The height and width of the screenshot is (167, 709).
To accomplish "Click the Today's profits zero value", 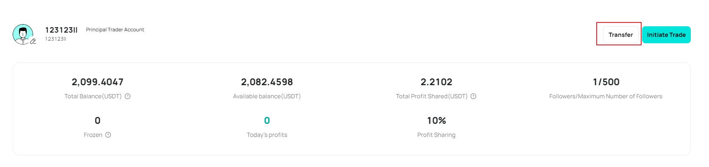I will pyautogui.click(x=267, y=120).
